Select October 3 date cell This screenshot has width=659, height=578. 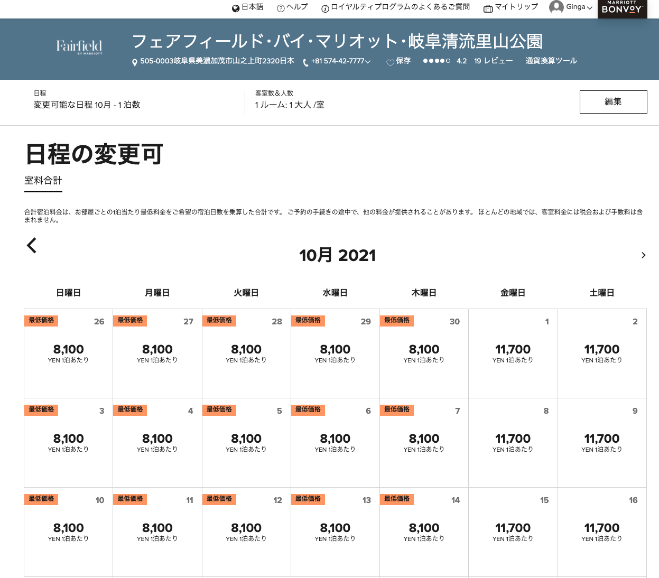[68, 443]
